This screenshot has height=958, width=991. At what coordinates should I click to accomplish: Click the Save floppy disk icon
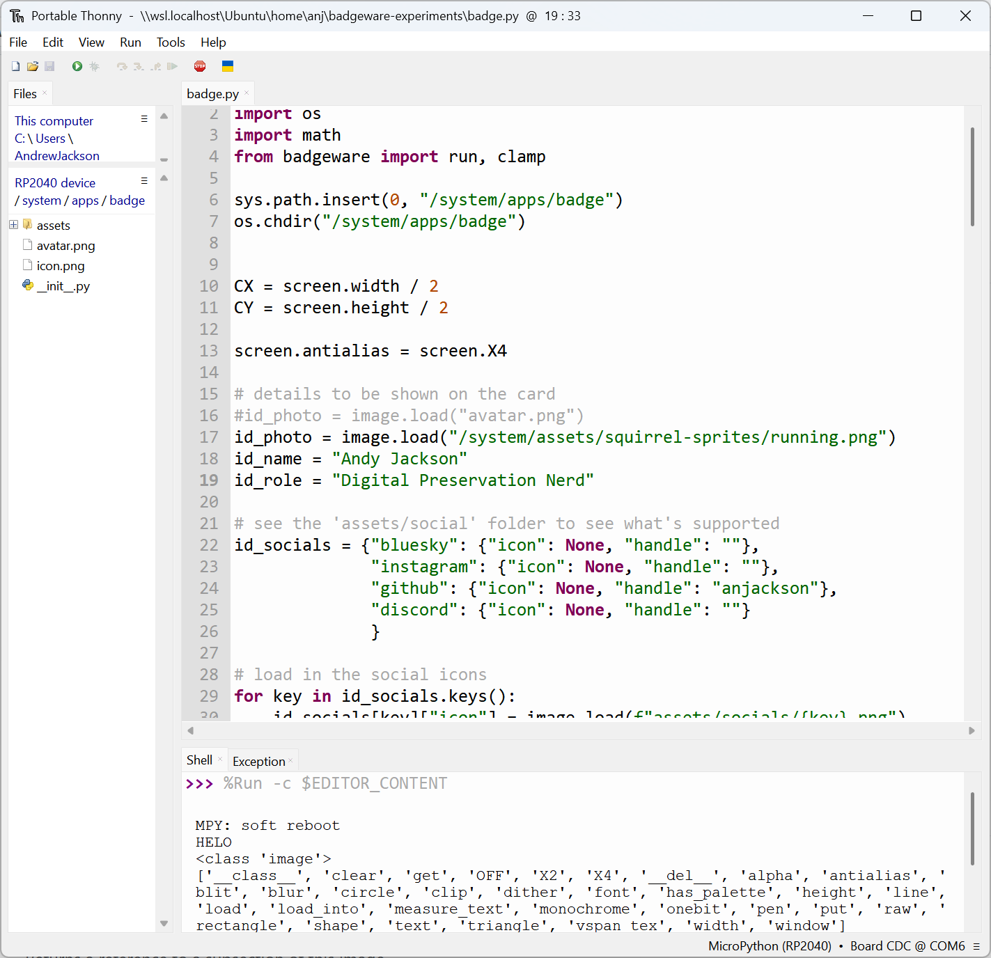[x=49, y=66]
